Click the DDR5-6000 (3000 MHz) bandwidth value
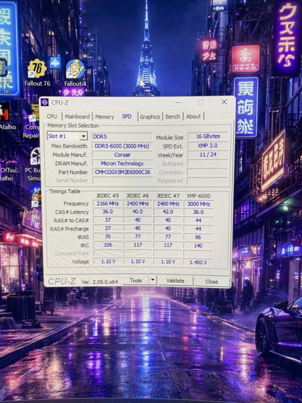302x403 pixels. (122, 146)
